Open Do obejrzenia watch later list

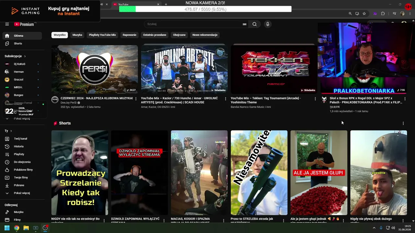tap(22, 162)
